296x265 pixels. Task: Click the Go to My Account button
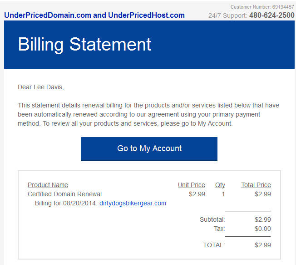pyautogui.click(x=149, y=149)
